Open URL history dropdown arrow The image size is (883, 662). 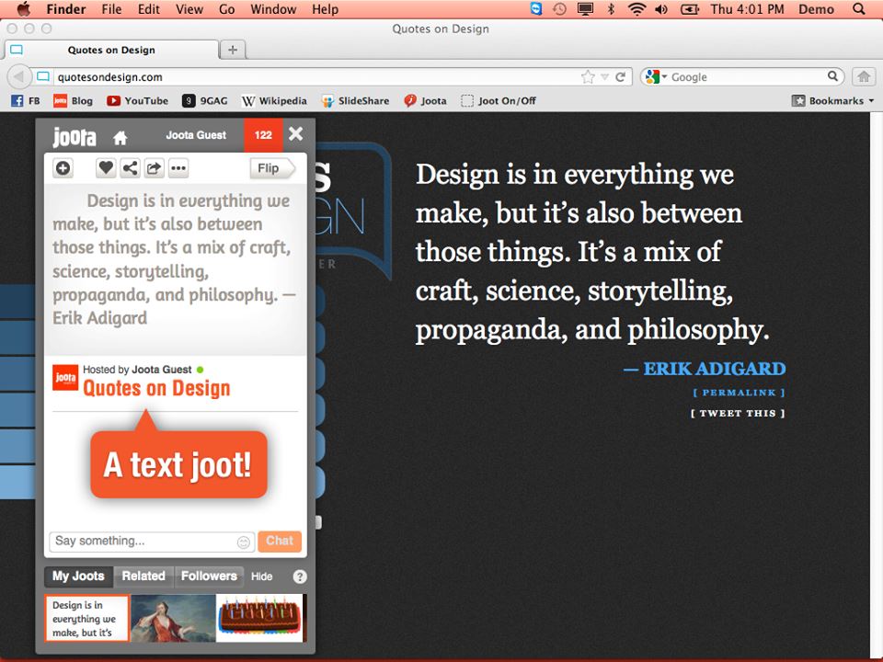click(x=605, y=77)
